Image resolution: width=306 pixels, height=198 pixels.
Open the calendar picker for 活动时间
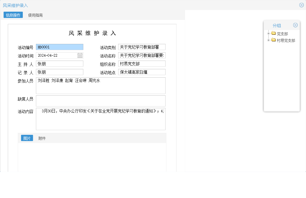coord(79,55)
